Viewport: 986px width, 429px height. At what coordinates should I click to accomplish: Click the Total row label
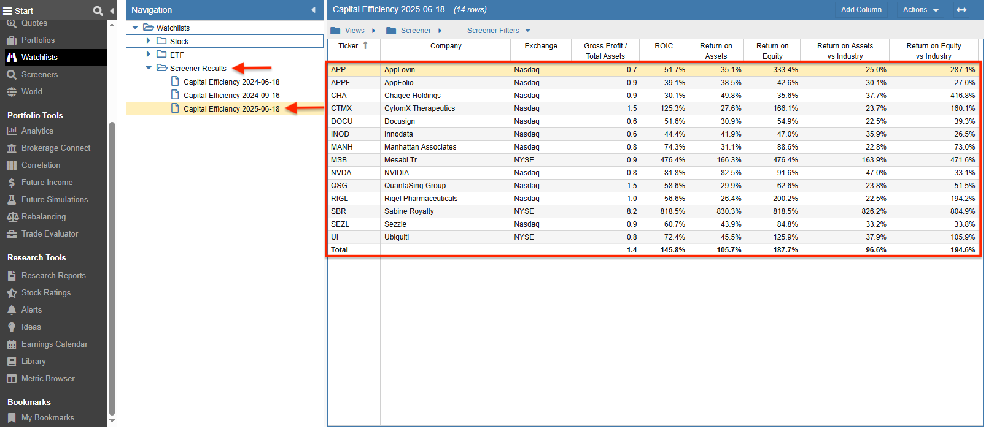tap(340, 250)
